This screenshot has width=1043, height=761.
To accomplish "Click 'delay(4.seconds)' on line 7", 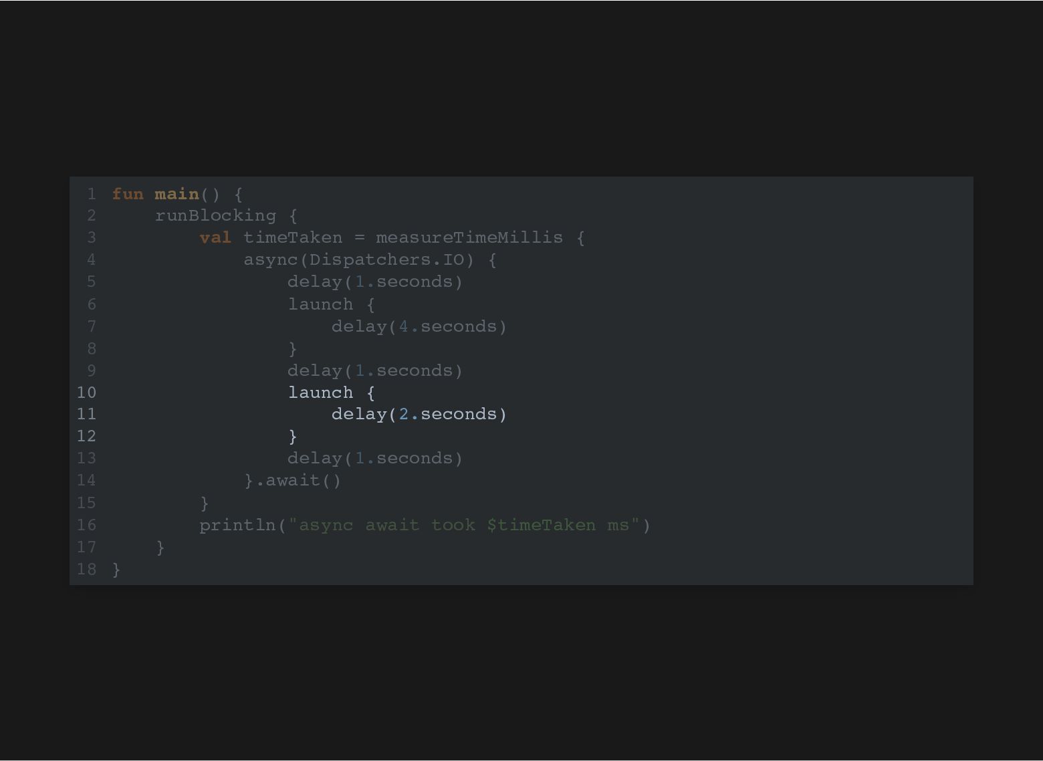I will tap(419, 326).
